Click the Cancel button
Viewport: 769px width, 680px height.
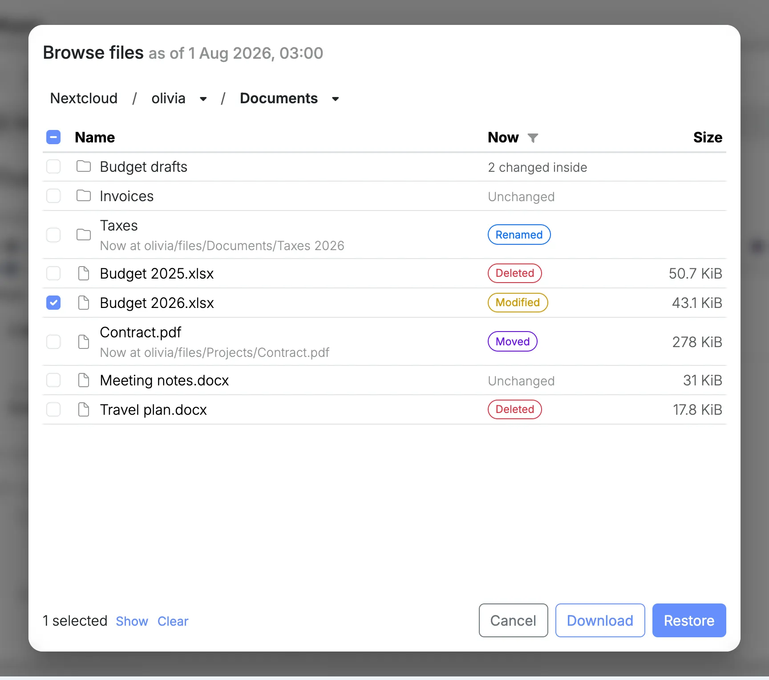point(513,620)
